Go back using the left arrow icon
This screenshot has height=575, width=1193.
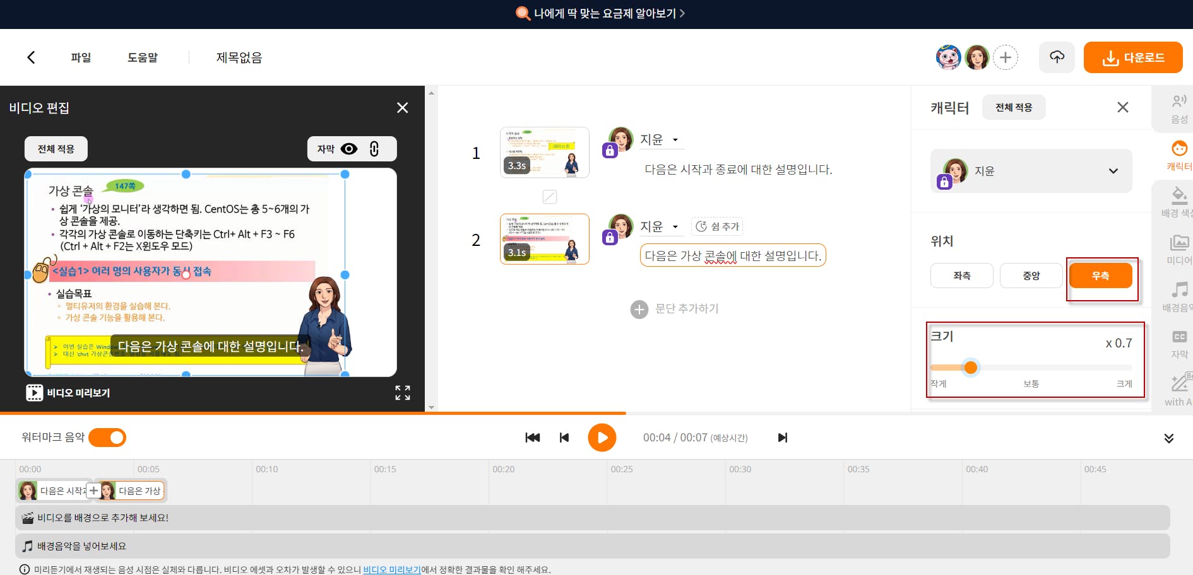(31, 57)
